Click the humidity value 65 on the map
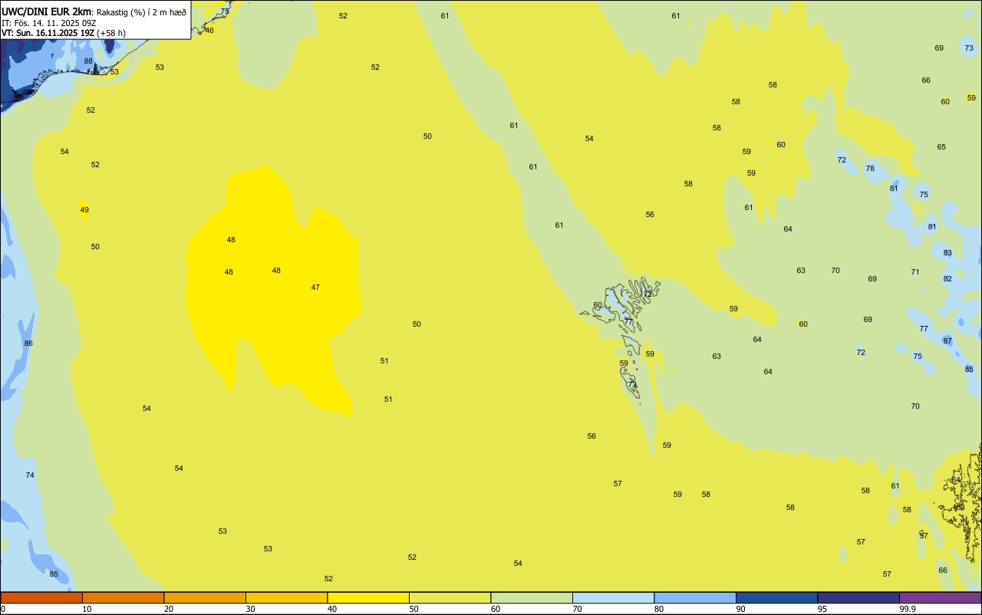This screenshot has height=615, width=982. click(941, 147)
